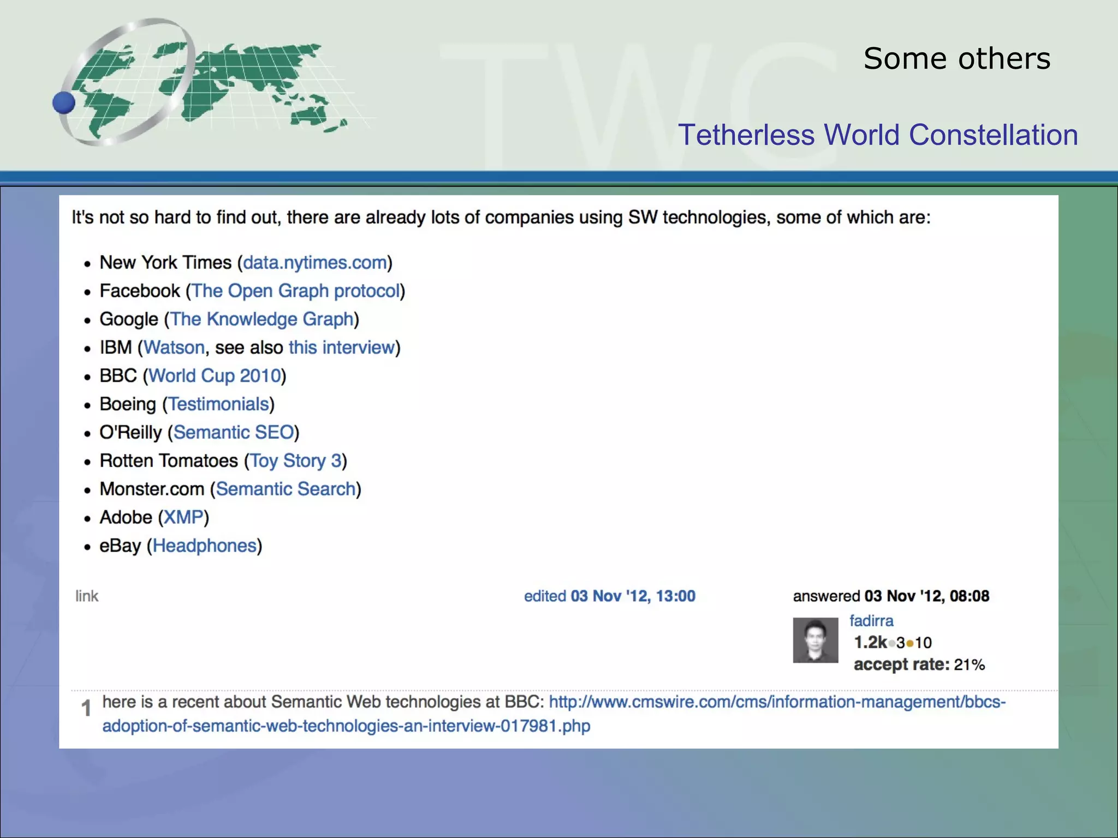This screenshot has width=1118, height=838.
Task: Open the eBay Headphones link
Action: click(204, 546)
